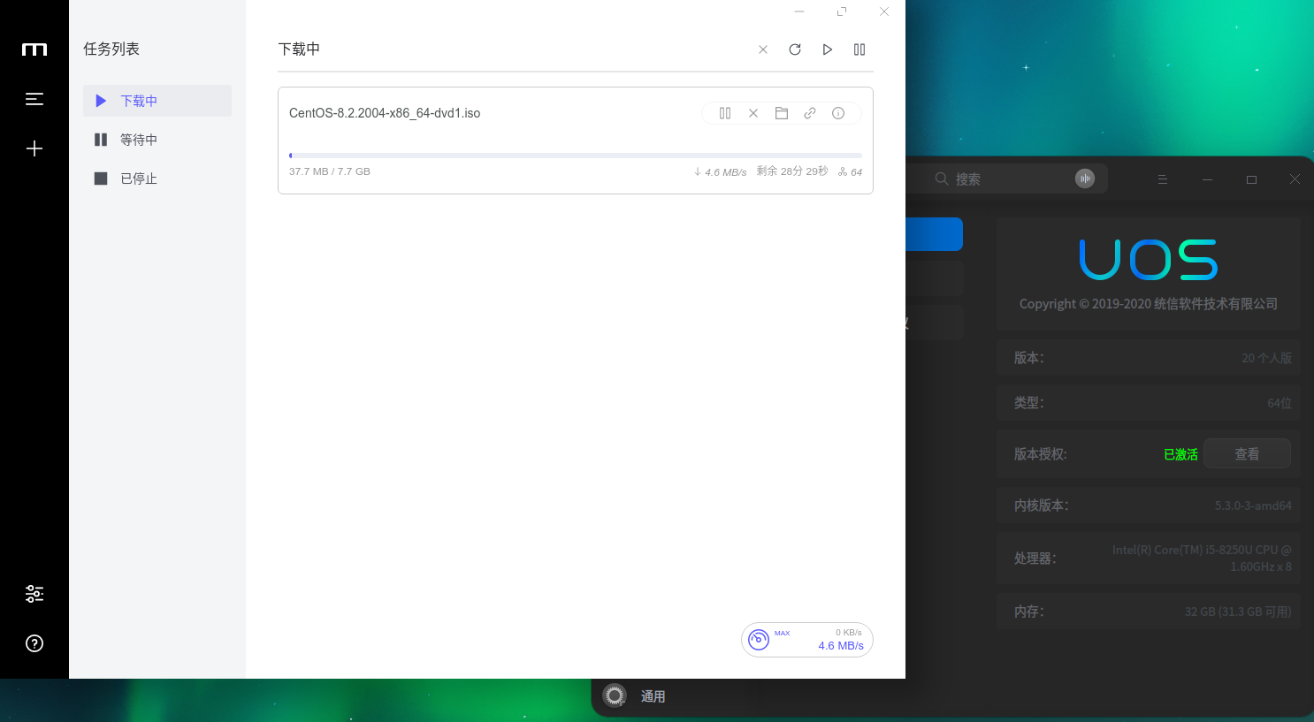Copy the CentOS iso download link
Image resolution: width=1314 pixels, height=722 pixels.
click(x=810, y=113)
